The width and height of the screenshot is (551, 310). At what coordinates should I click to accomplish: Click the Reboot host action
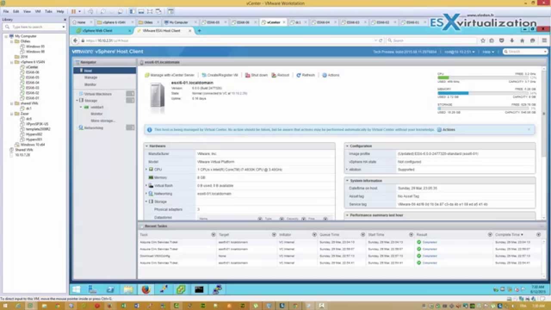pos(280,75)
